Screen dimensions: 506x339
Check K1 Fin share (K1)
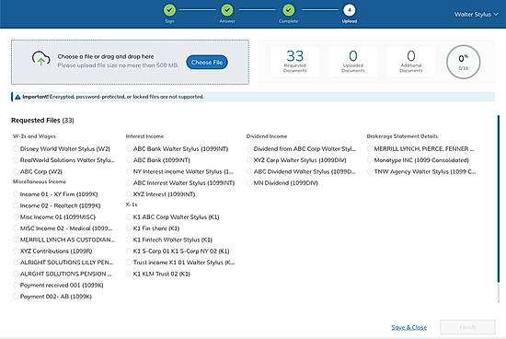tap(129, 228)
